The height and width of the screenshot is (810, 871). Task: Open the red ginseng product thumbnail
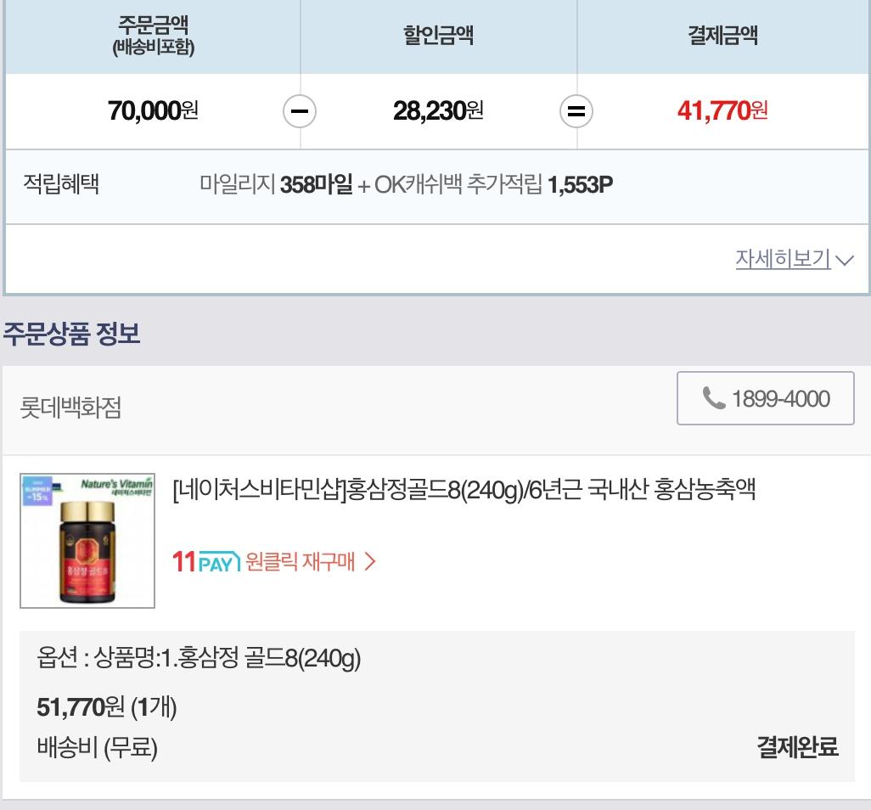click(87, 541)
